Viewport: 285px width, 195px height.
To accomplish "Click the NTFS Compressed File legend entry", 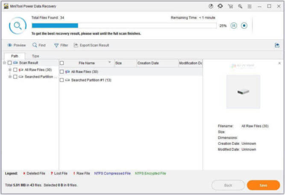I will [x=112, y=173].
